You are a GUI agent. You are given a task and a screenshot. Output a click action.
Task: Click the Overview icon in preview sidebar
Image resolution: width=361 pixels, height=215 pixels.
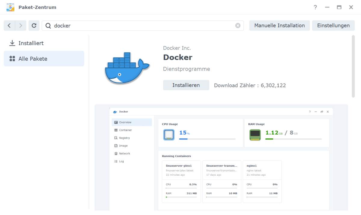click(x=116, y=122)
